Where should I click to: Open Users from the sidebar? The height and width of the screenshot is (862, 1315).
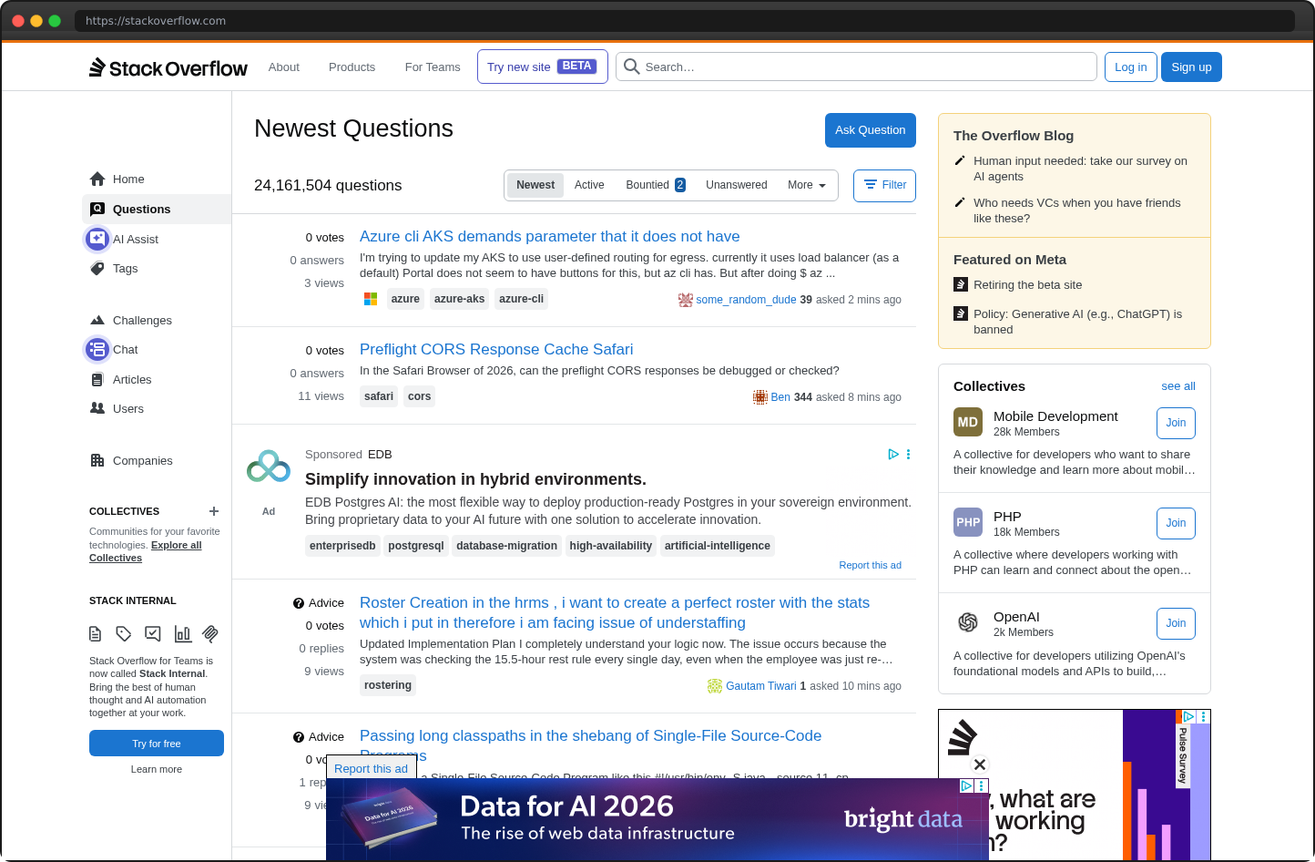(x=126, y=408)
